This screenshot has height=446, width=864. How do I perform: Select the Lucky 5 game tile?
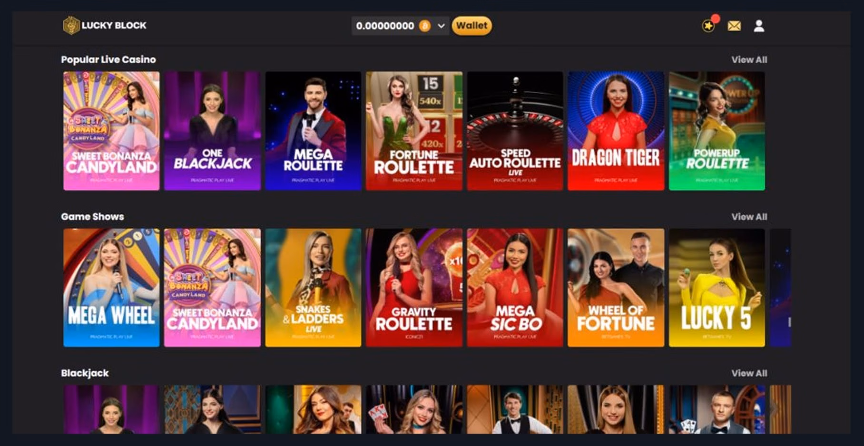[x=717, y=288]
